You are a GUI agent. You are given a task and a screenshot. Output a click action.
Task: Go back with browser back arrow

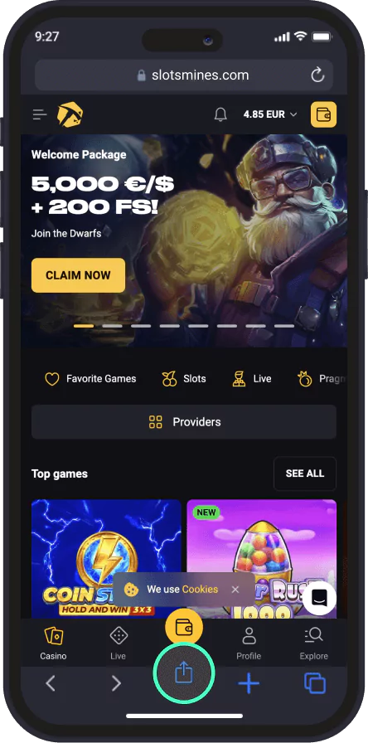coord(51,683)
